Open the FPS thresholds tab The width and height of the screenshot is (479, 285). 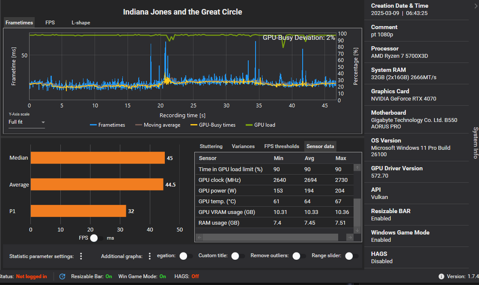coord(282,146)
